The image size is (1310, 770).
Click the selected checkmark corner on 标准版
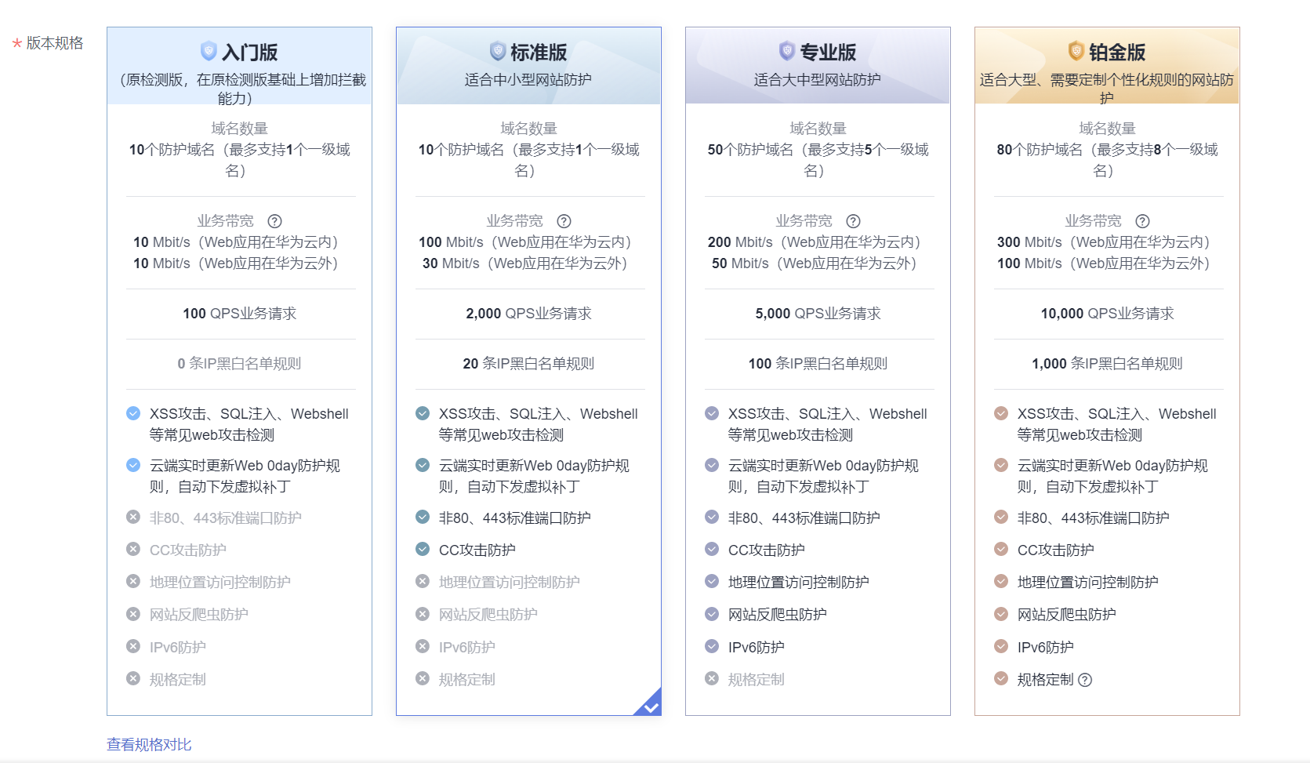coord(651,706)
